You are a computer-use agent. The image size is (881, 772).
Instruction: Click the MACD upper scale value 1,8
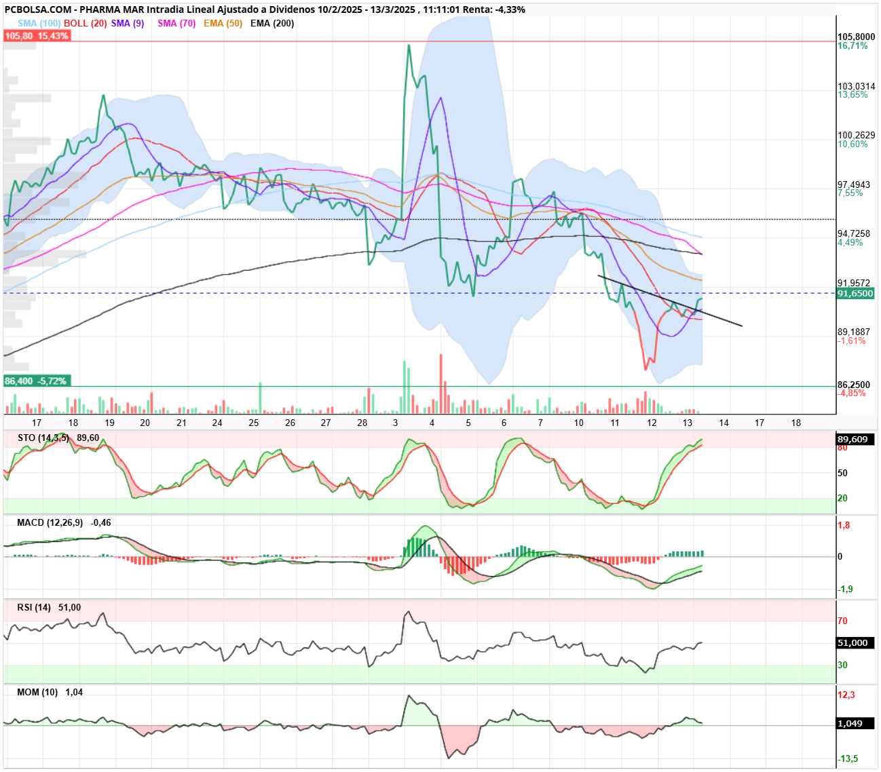point(844,526)
